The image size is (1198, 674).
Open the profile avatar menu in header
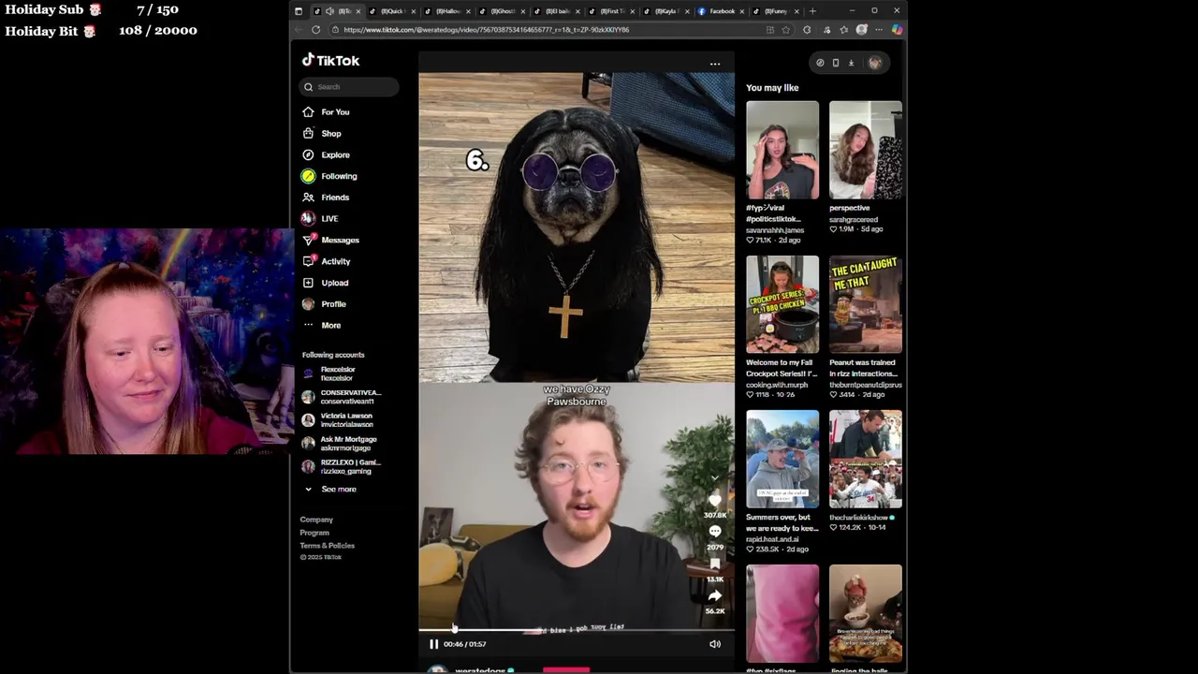point(875,63)
